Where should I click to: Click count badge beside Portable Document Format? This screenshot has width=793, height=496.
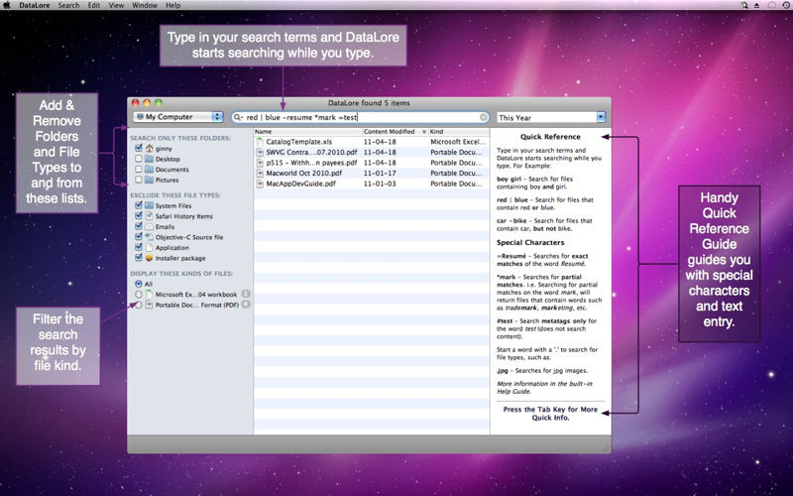pos(246,305)
